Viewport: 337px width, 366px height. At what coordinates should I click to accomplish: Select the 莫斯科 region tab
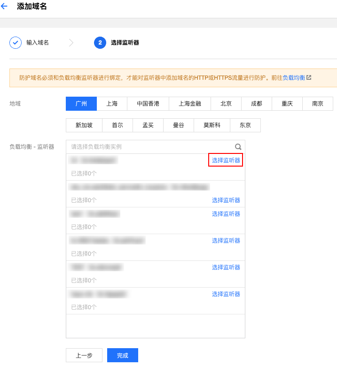pyautogui.click(x=212, y=125)
